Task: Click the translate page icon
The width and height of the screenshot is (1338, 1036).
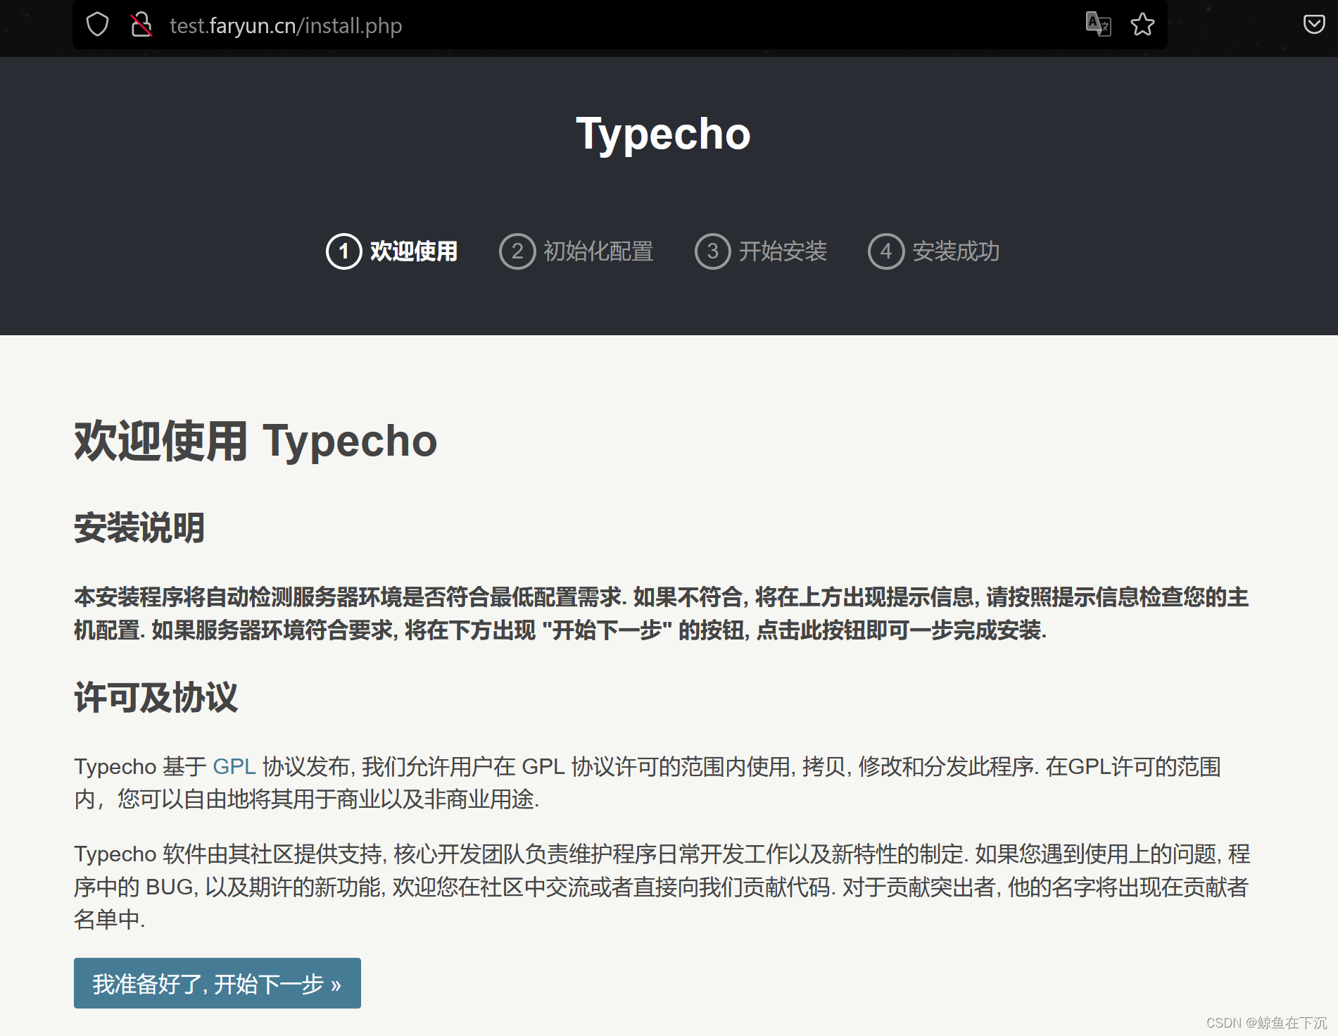Action: click(1098, 25)
